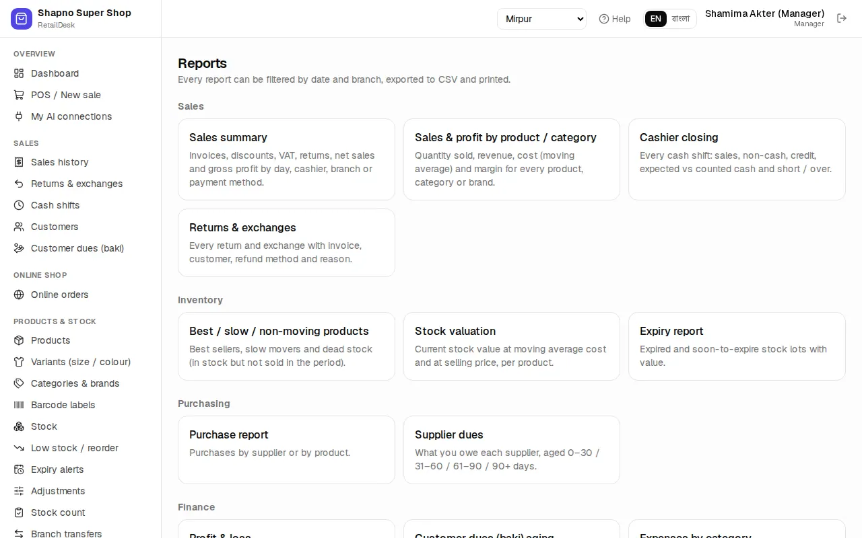Go to Branch transfers in sidebar

pos(81,533)
